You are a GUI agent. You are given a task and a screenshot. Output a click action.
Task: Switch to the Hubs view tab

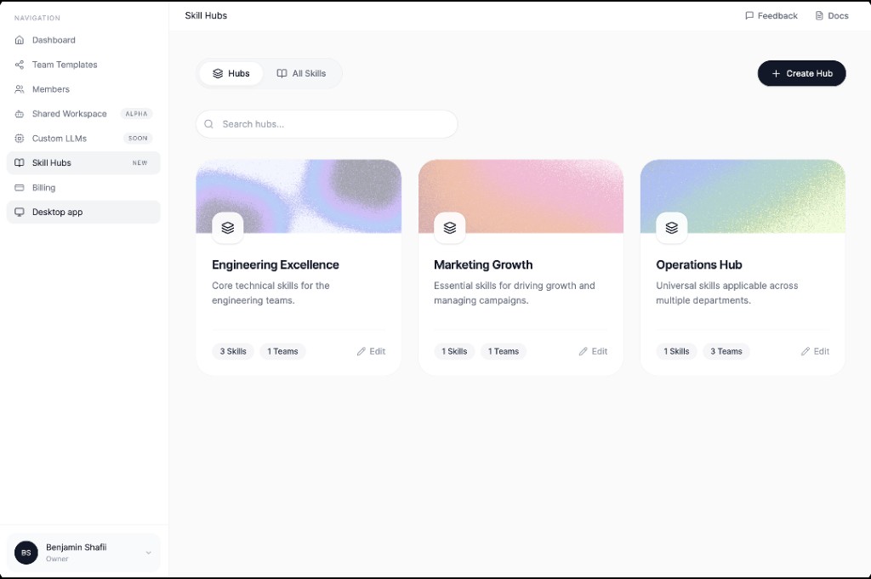tap(231, 74)
